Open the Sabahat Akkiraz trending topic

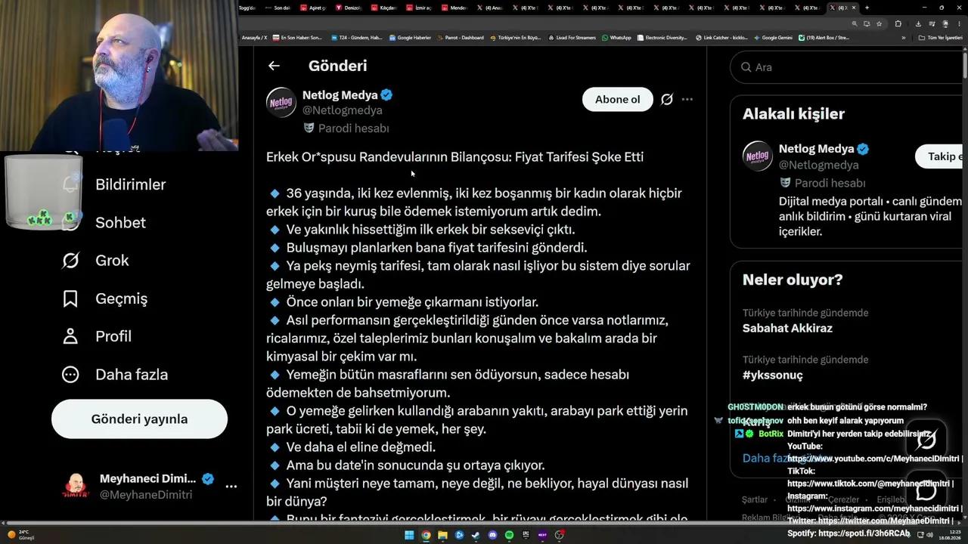click(x=787, y=328)
